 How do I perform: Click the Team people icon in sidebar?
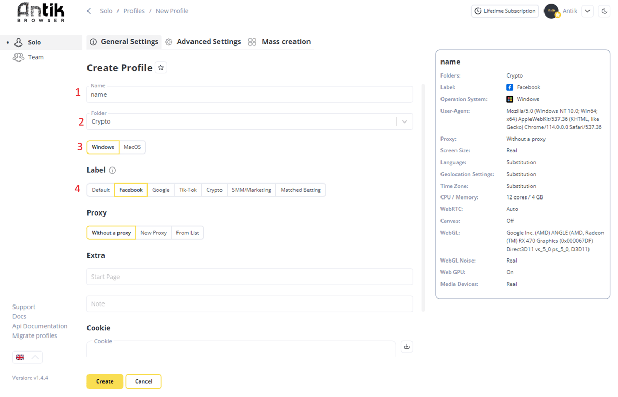coord(19,57)
